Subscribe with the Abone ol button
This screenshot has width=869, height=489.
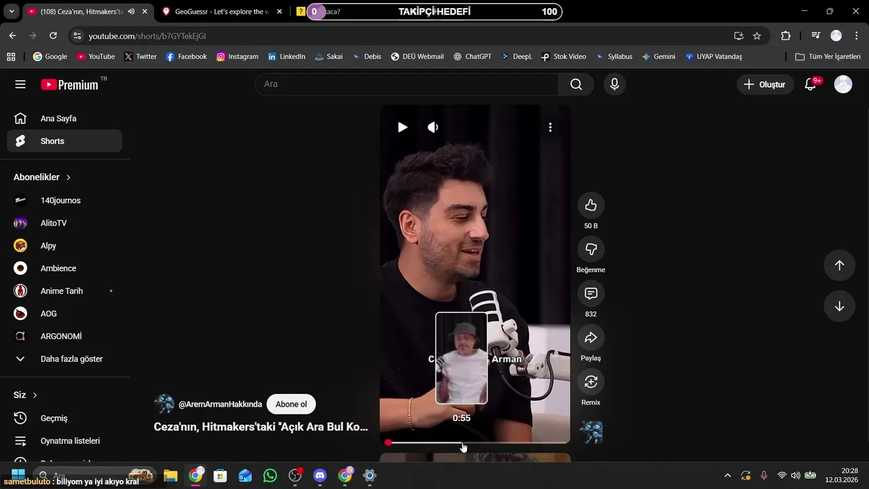coord(291,404)
